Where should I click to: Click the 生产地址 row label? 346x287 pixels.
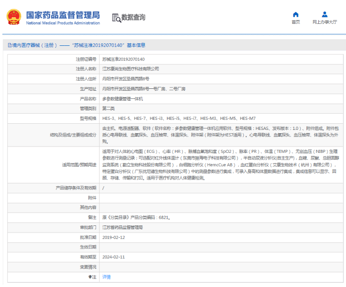tap(88, 89)
